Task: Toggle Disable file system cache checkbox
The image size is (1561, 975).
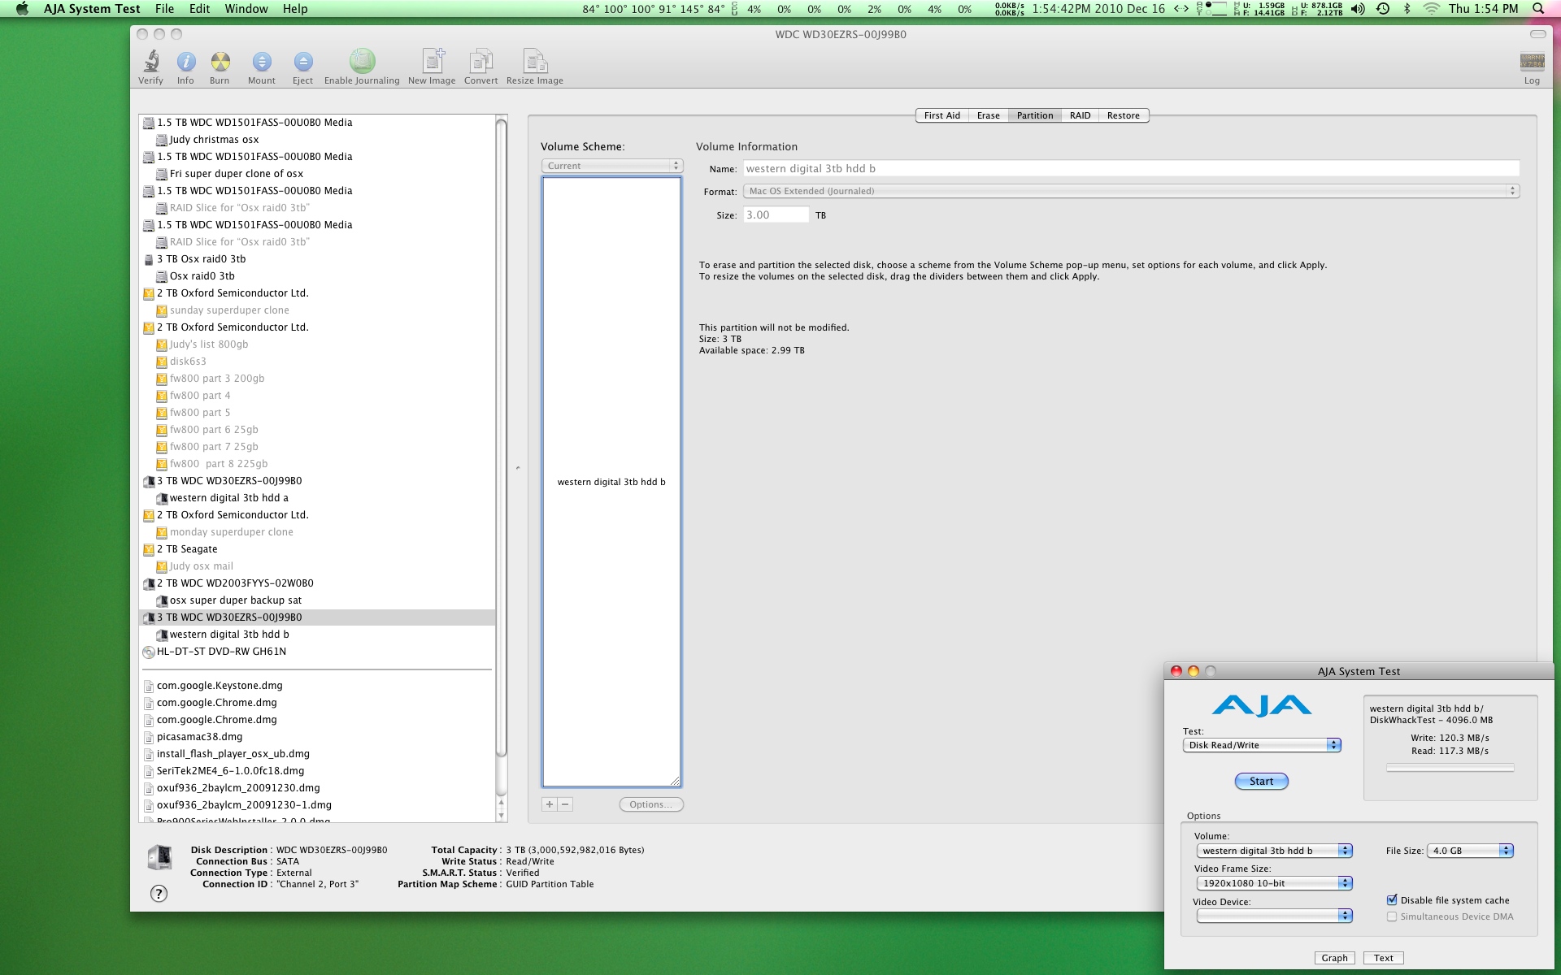Action: [x=1392, y=899]
